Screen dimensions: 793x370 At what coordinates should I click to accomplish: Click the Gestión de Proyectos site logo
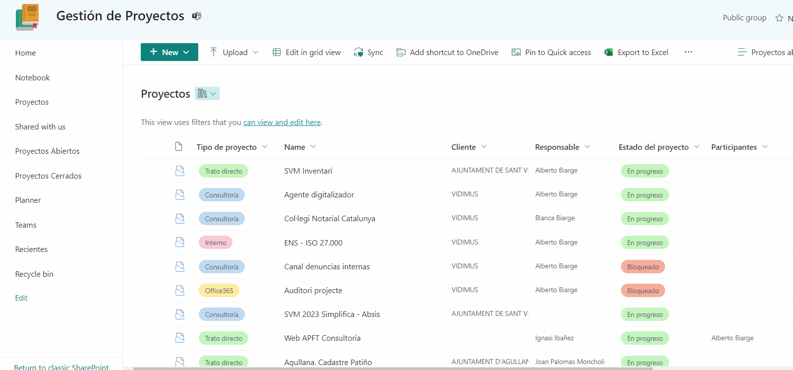(x=27, y=17)
